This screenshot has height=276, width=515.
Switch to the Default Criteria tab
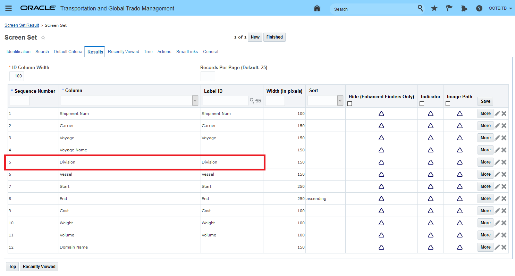pyautogui.click(x=68, y=52)
